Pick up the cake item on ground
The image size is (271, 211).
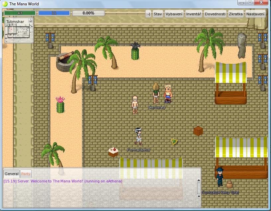tap(113, 152)
